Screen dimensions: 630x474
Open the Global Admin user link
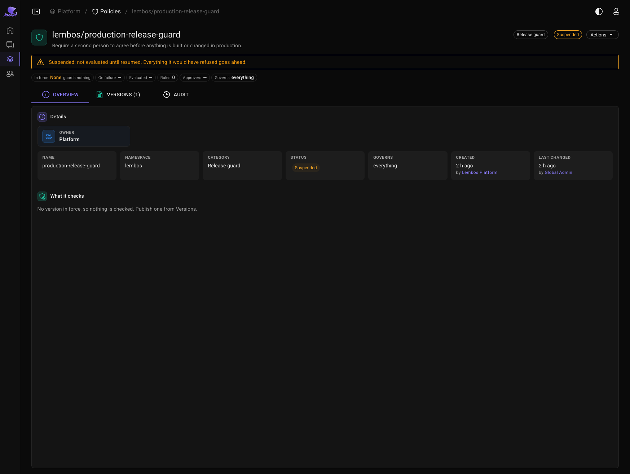pos(558,172)
